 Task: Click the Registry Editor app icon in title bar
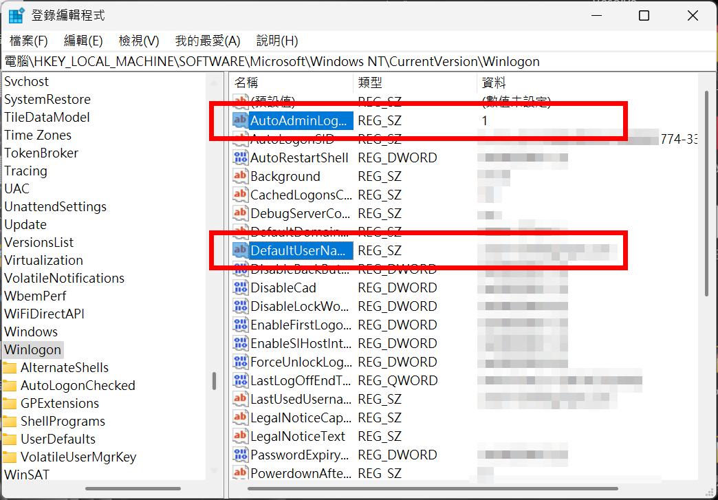(17, 16)
